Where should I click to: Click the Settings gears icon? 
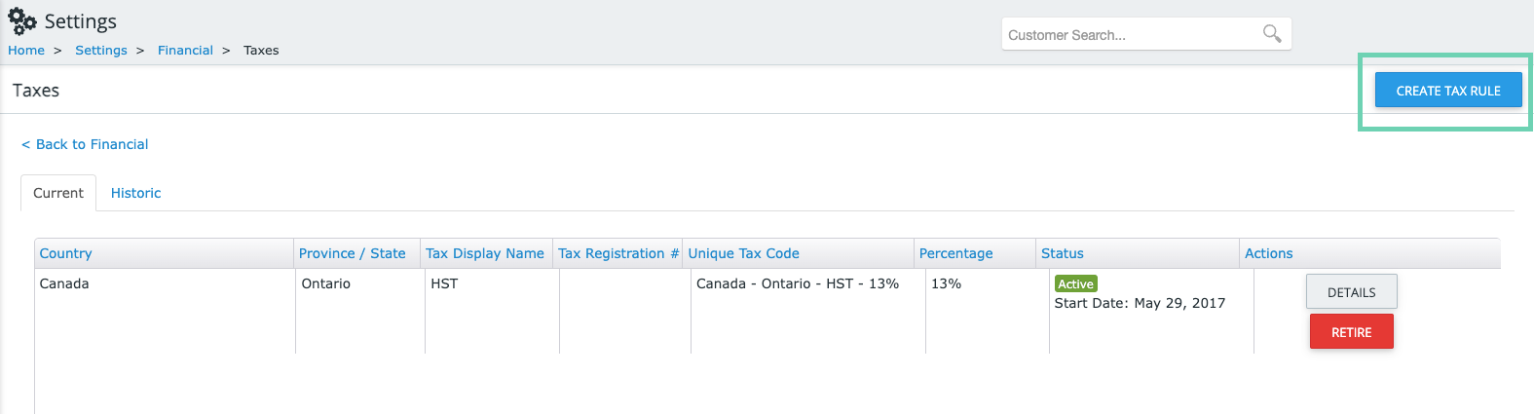point(22,20)
